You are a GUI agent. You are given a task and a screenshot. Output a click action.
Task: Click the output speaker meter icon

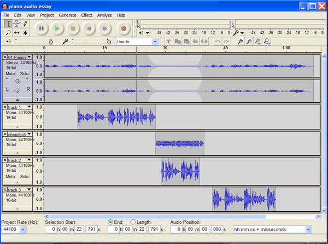coord(141,33)
